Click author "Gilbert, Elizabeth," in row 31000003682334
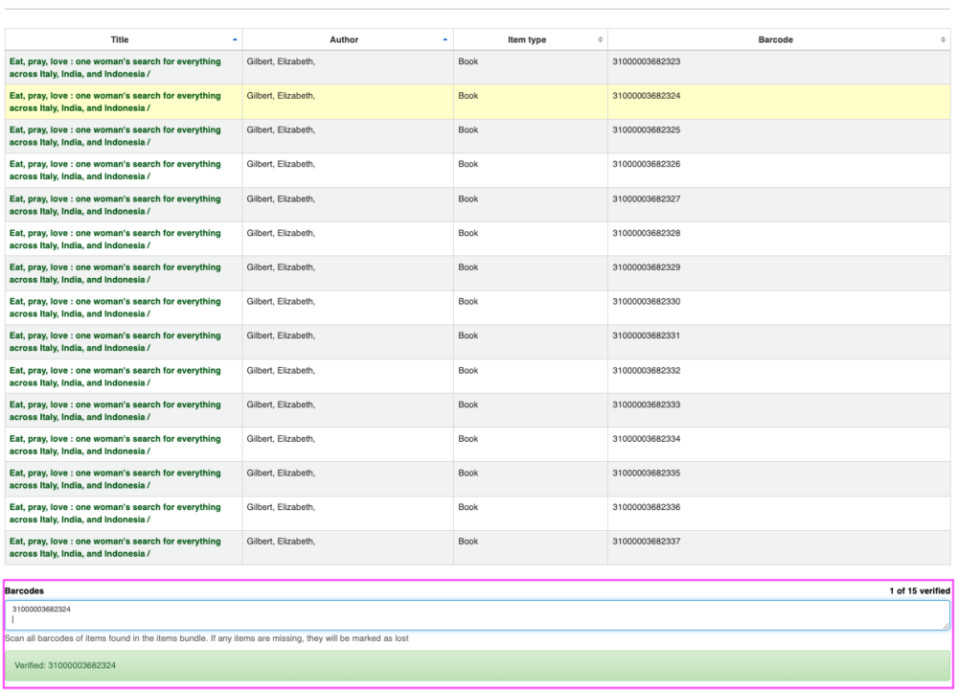958x694 pixels. coord(281,440)
